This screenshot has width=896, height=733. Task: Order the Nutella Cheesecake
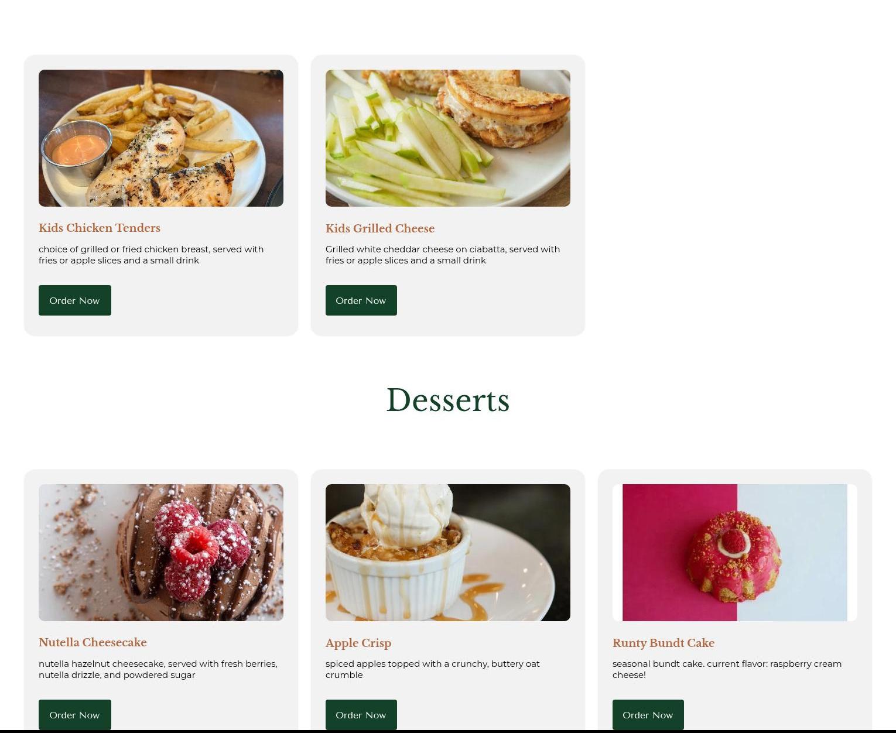pos(75,715)
